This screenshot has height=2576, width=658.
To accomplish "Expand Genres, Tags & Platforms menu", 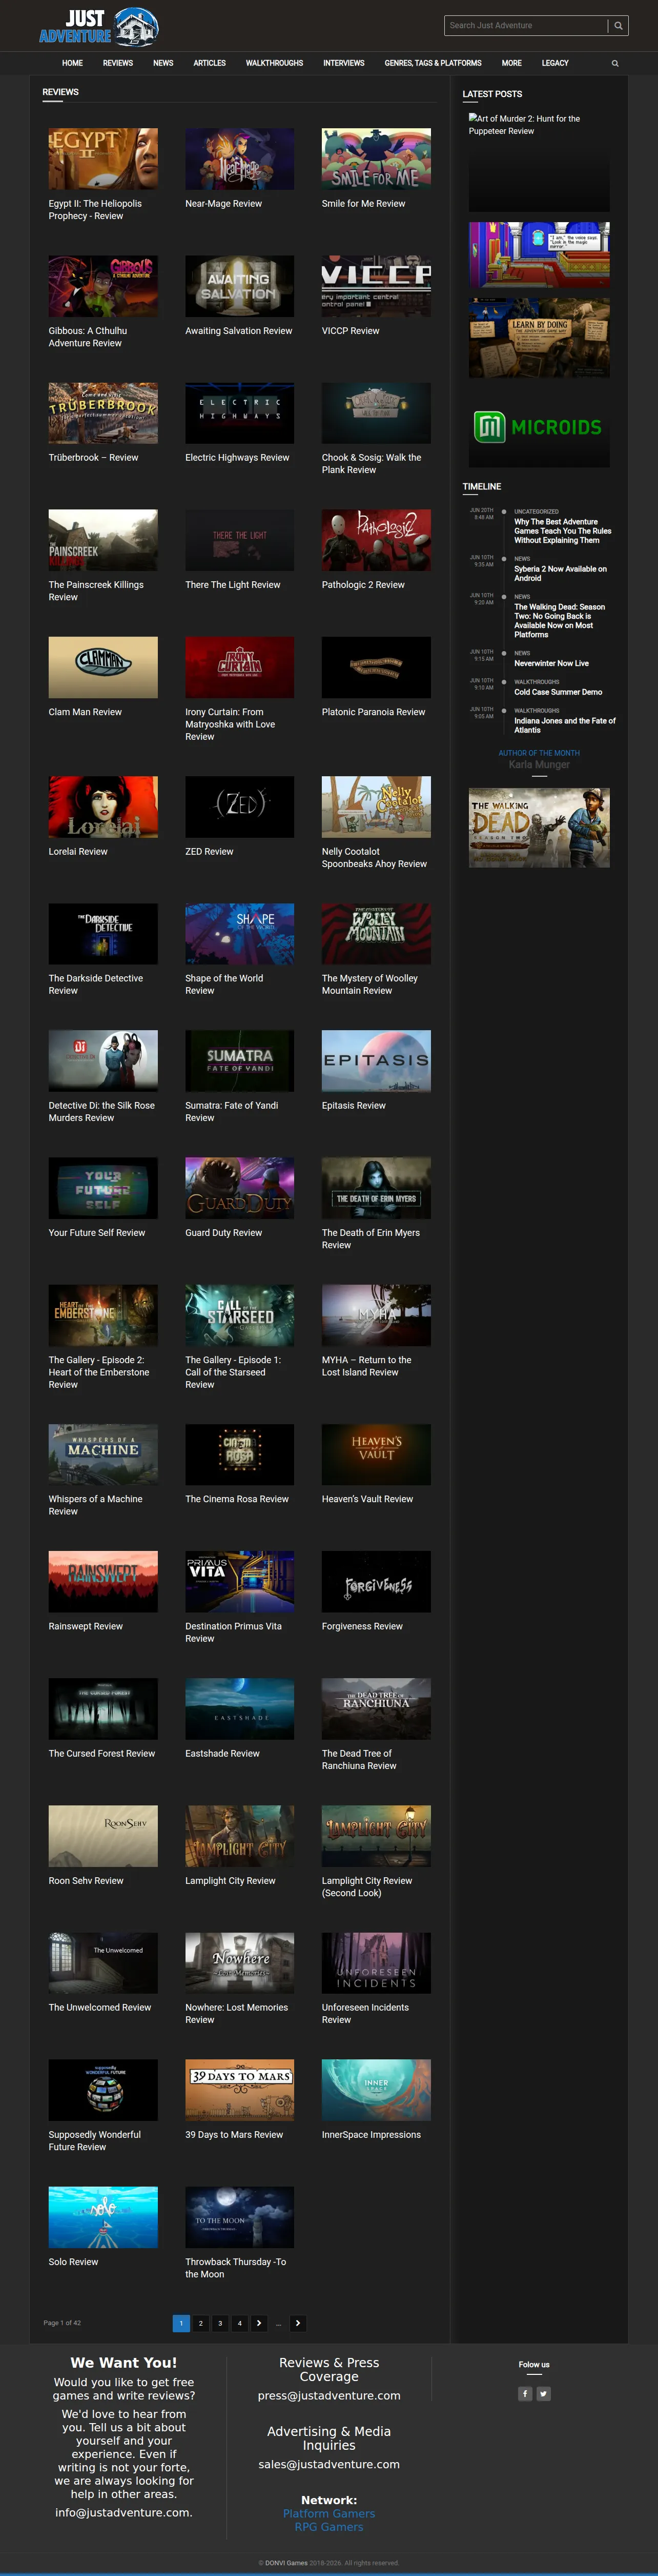I will click(x=434, y=63).
